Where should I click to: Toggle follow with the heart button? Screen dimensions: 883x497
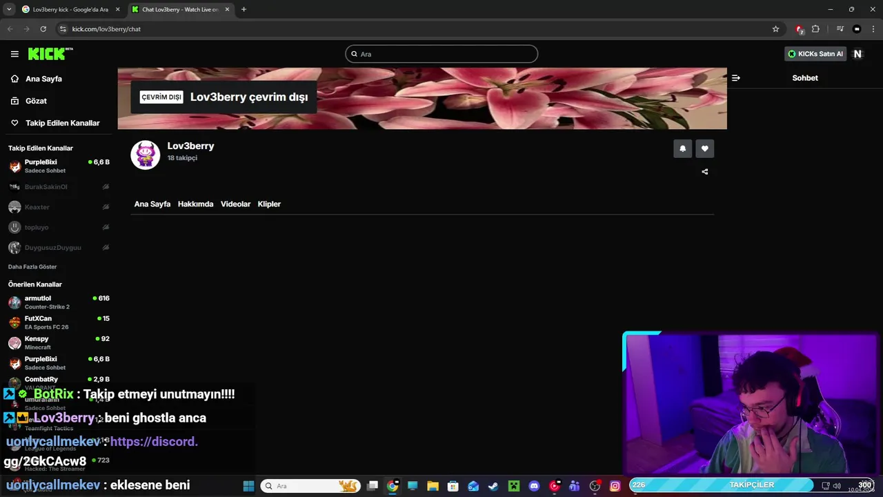click(x=704, y=148)
